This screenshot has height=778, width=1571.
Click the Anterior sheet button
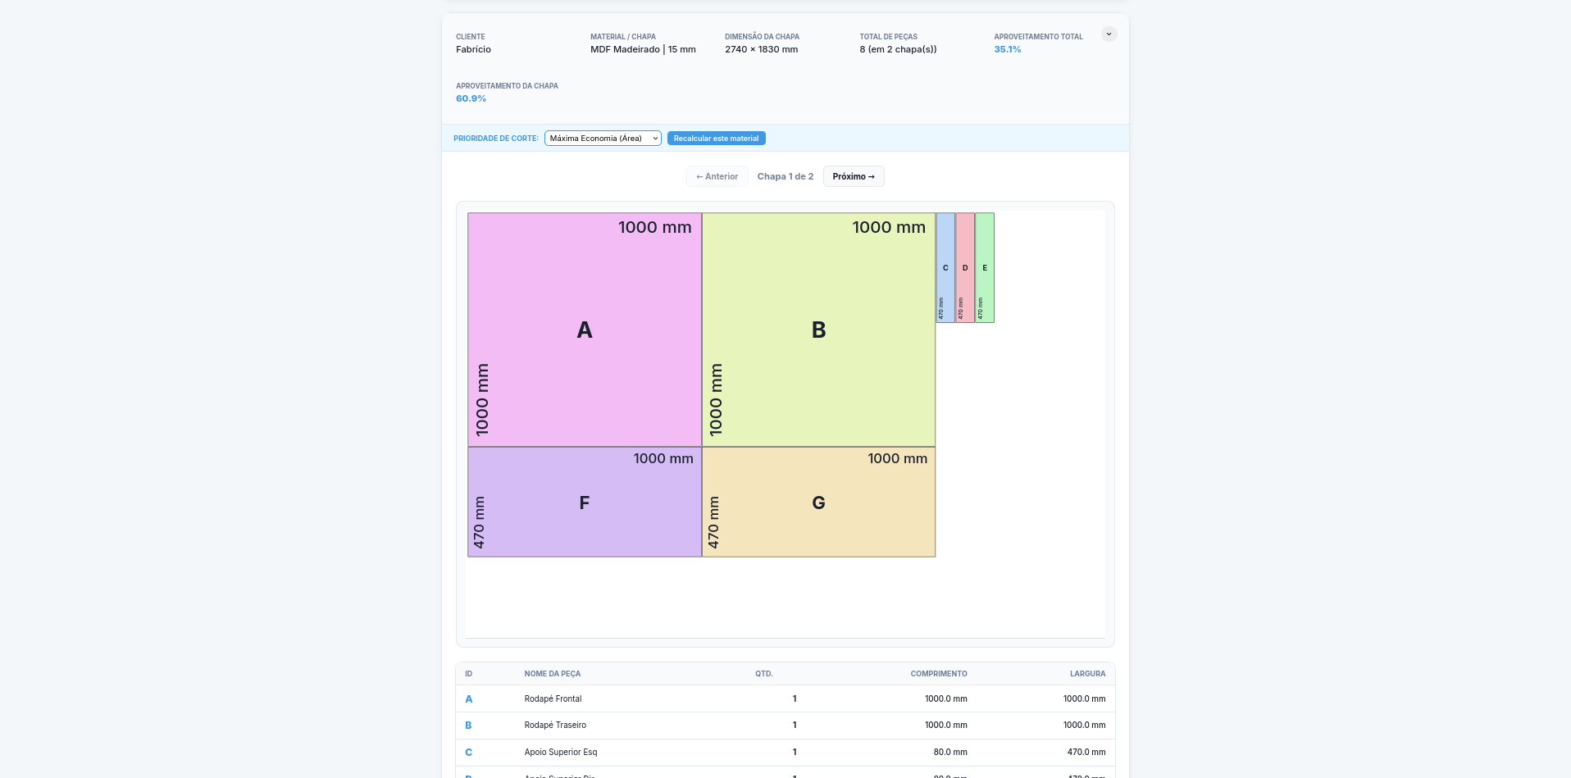coord(717,176)
